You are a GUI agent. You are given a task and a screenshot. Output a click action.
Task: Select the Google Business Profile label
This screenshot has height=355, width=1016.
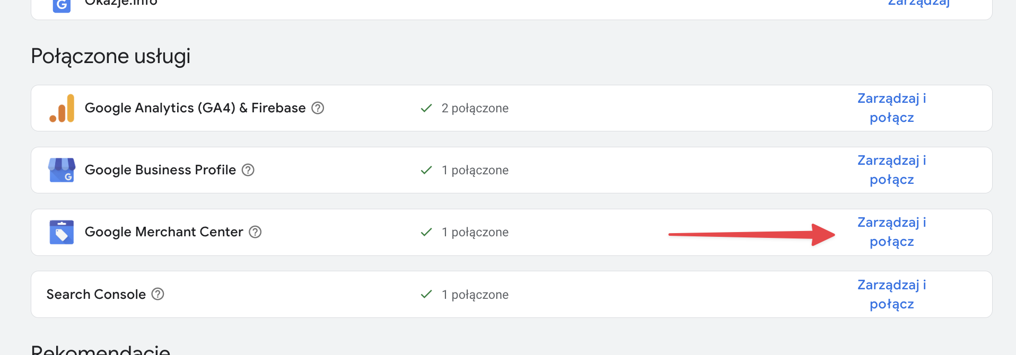click(x=160, y=170)
